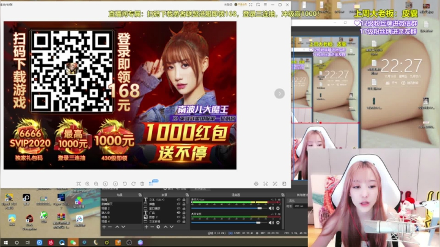The width and height of the screenshot is (440, 247).
Task: Toggle visibility of the last source row
Action: (178, 221)
